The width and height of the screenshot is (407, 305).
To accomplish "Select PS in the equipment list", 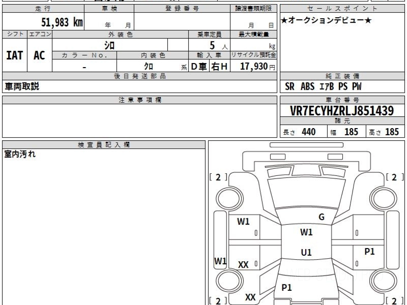I will (x=343, y=87).
